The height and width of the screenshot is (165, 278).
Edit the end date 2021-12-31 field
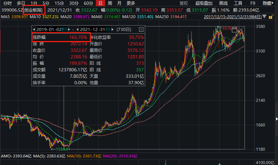(92, 29)
